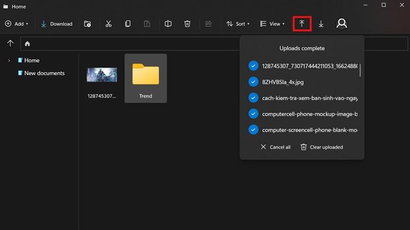Screen dimensions: 410x230
Task: Expand the Home tree node chevron
Action: (9, 61)
